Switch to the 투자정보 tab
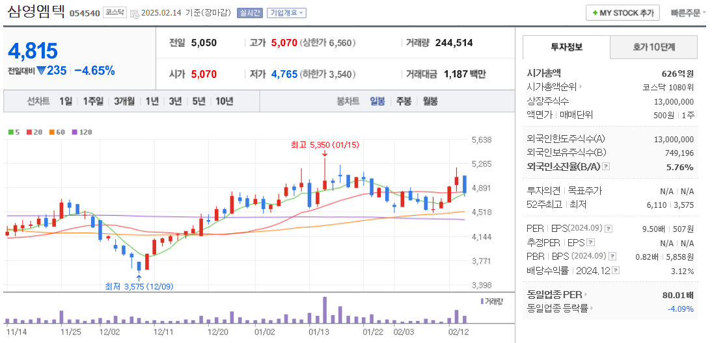The height and width of the screenshot is (343, 712). tap(566, 47)
